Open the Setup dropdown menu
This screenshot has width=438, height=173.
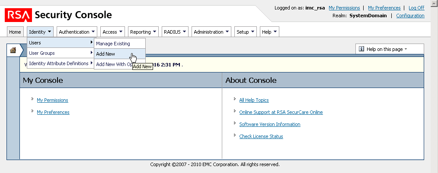[x=246, y=32]
